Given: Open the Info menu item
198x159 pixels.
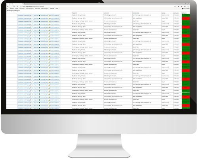Looking at the screenshot, I should pos(57,9).
